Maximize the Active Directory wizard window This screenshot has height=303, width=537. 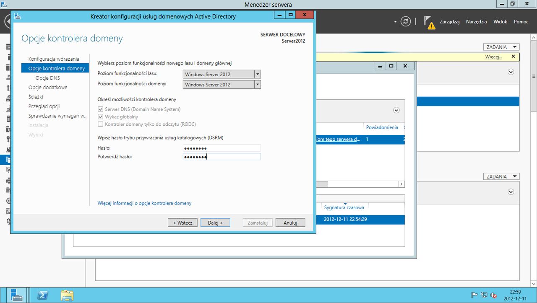tap(290, 16)
